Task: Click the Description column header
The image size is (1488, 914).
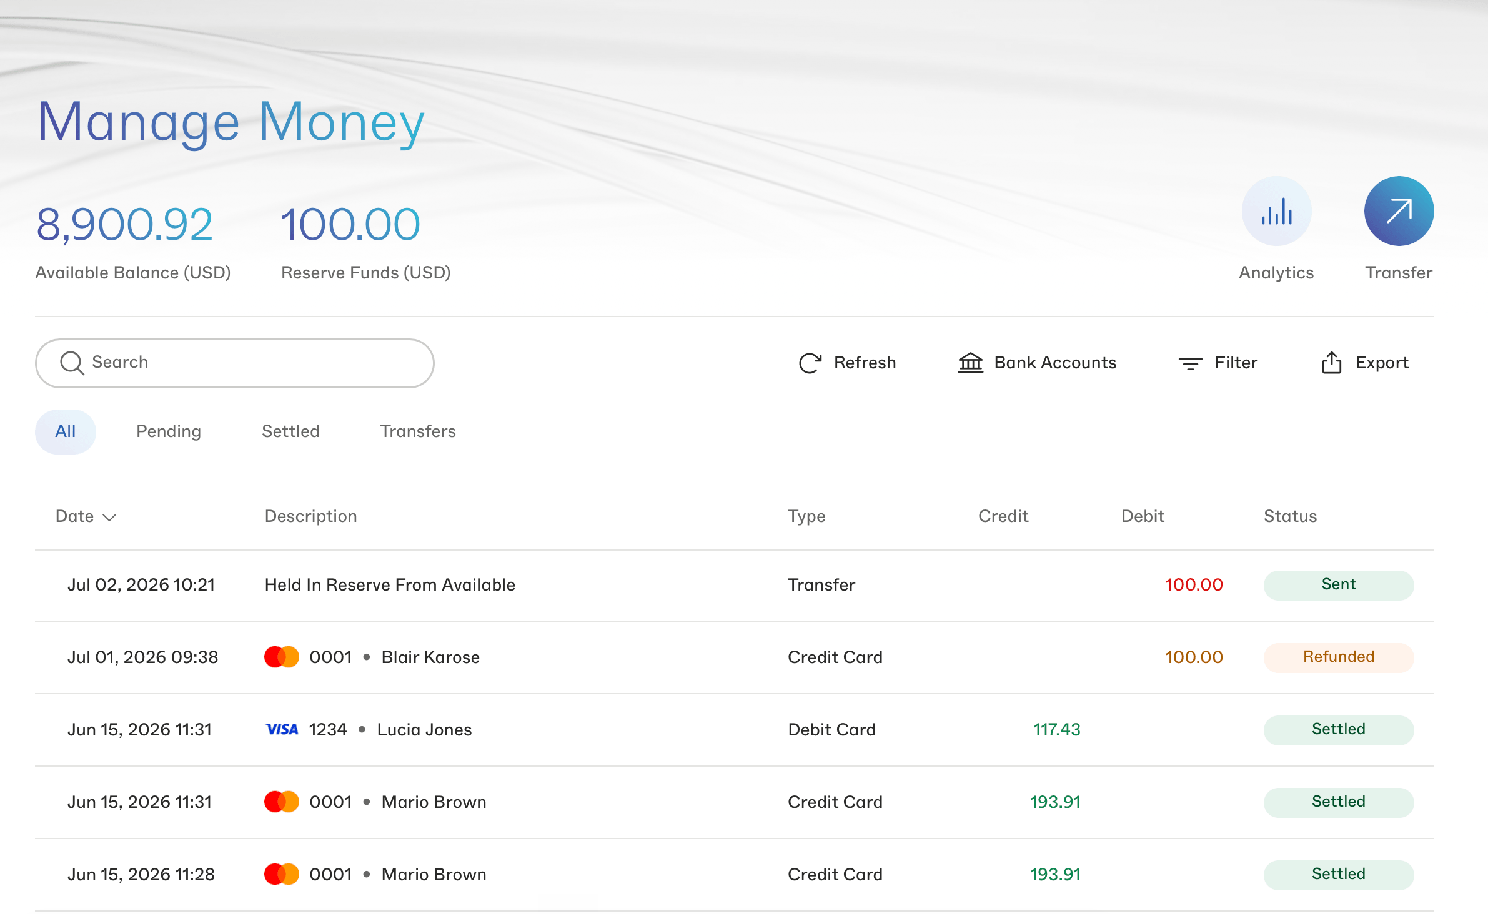Action: (x=310, y=516)
